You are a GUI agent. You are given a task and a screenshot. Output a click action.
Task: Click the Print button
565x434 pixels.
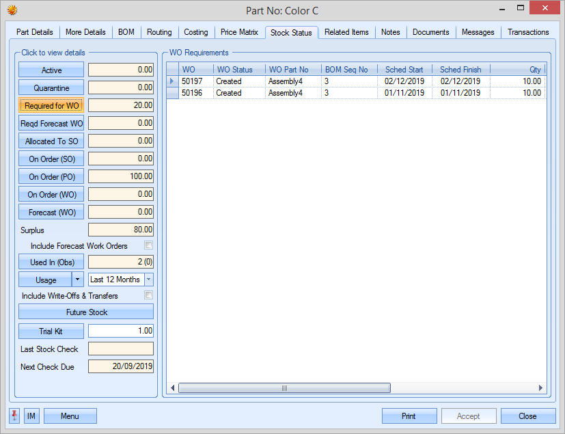(409, 416)
